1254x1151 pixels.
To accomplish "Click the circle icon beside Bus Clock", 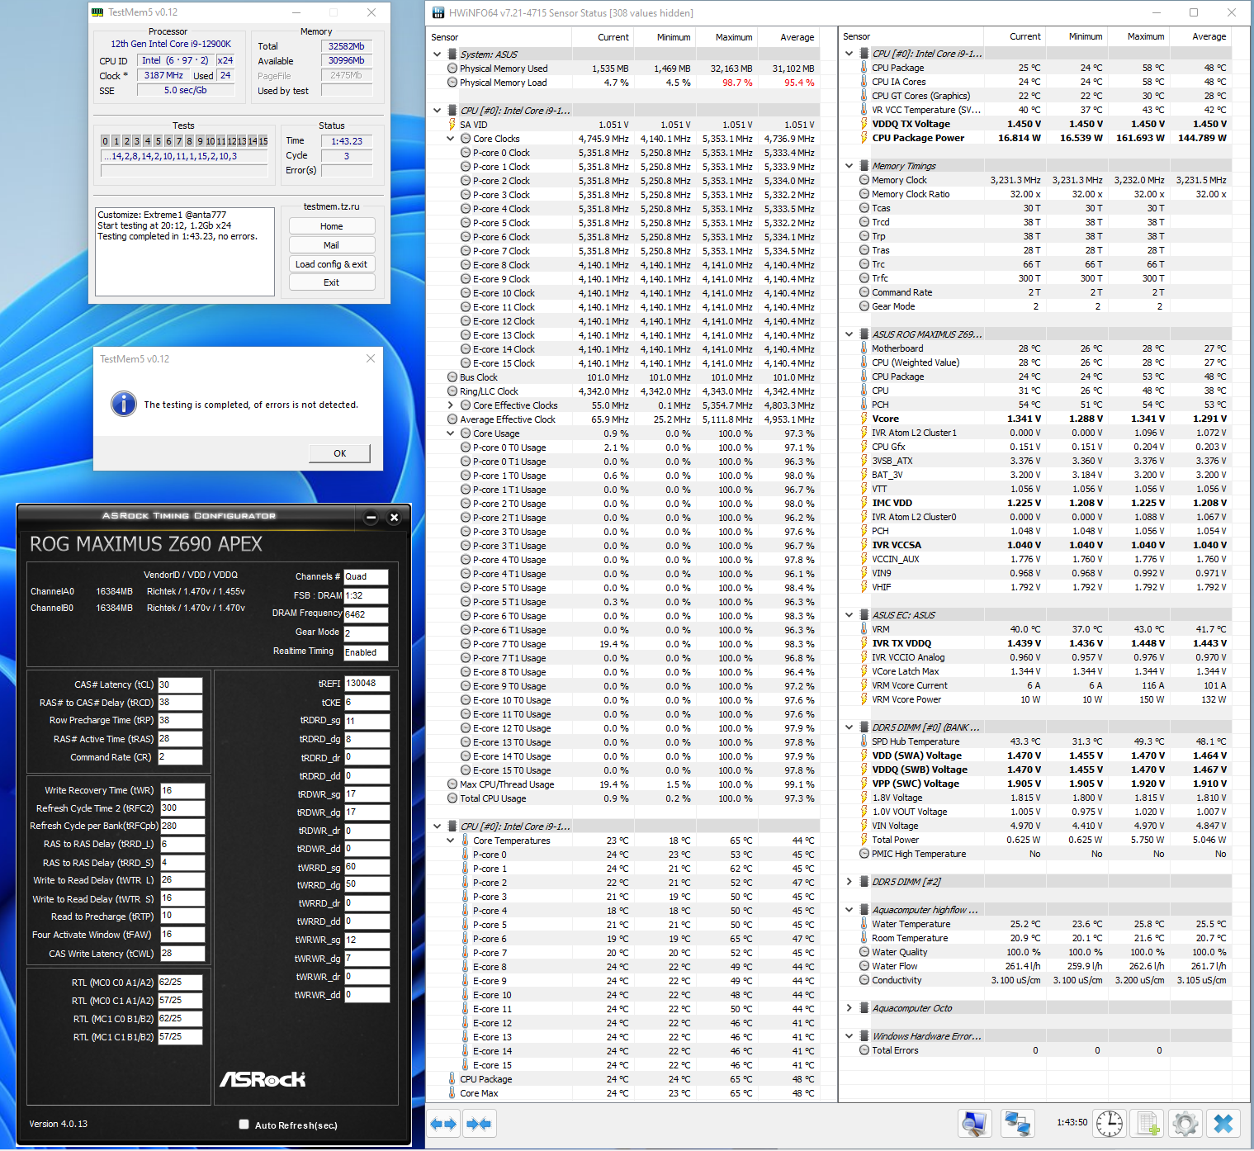I will click(x=452, y=377).
